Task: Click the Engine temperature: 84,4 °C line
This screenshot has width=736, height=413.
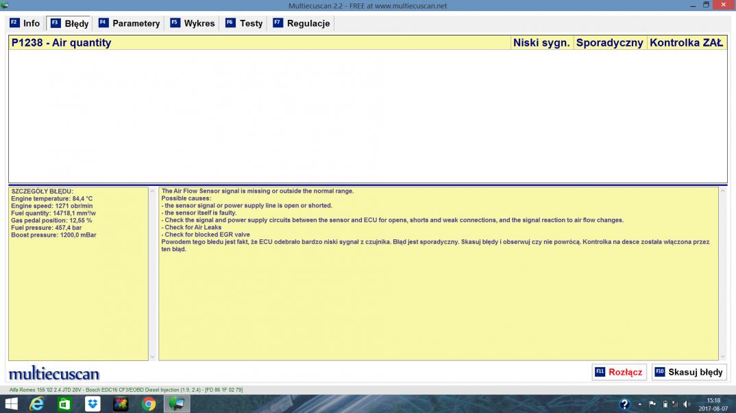Action: coord(51,198)
